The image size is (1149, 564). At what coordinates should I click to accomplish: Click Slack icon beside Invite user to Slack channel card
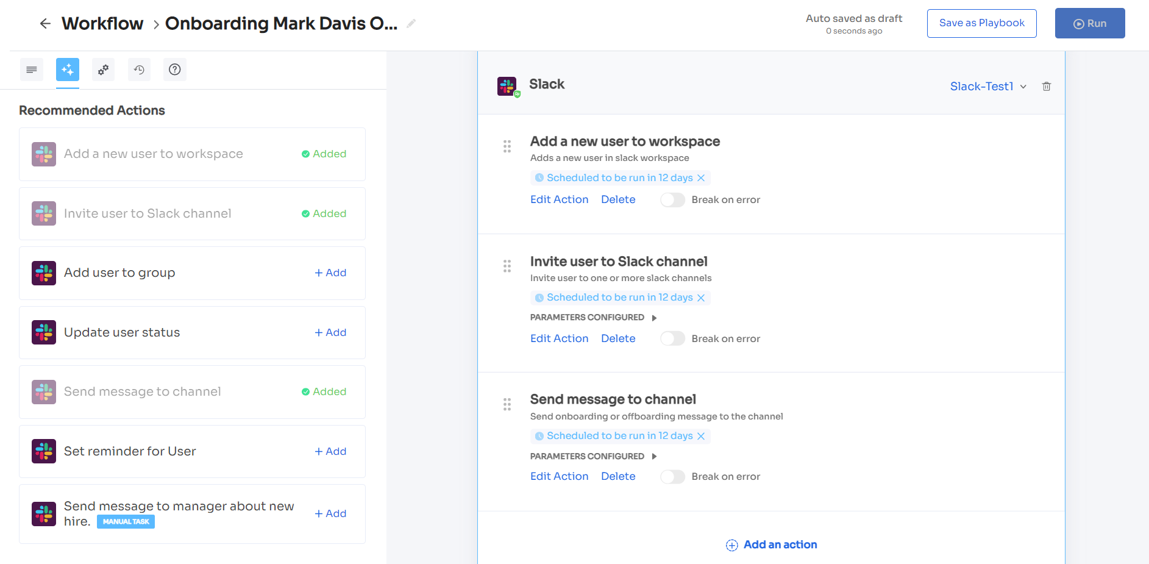pos(44,213)
